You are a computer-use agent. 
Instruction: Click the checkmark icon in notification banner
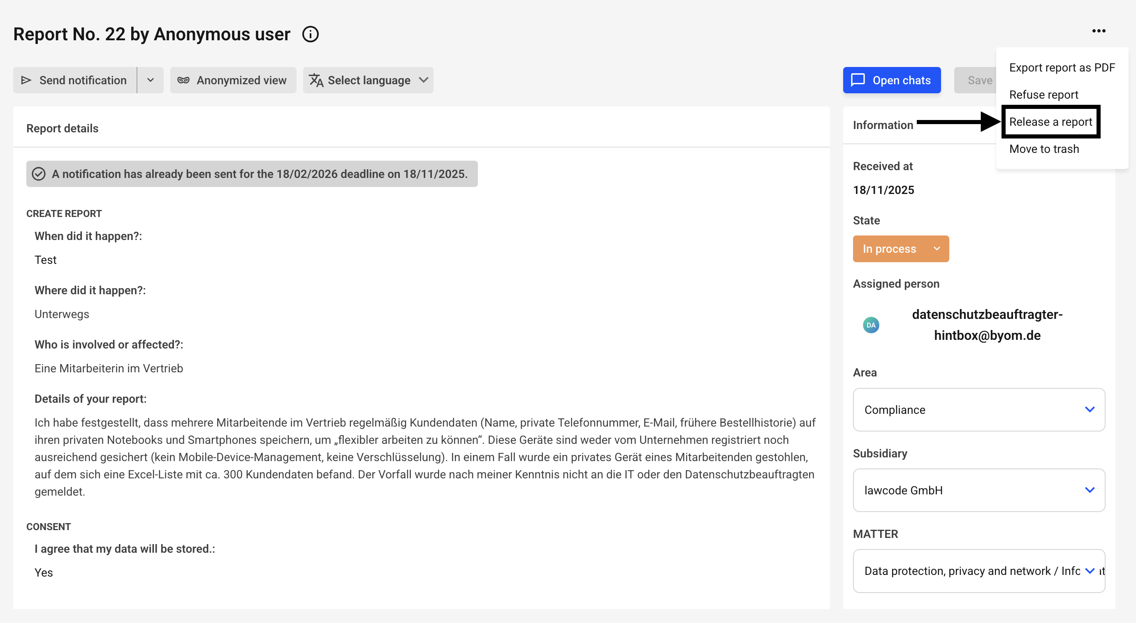(39, 174)
